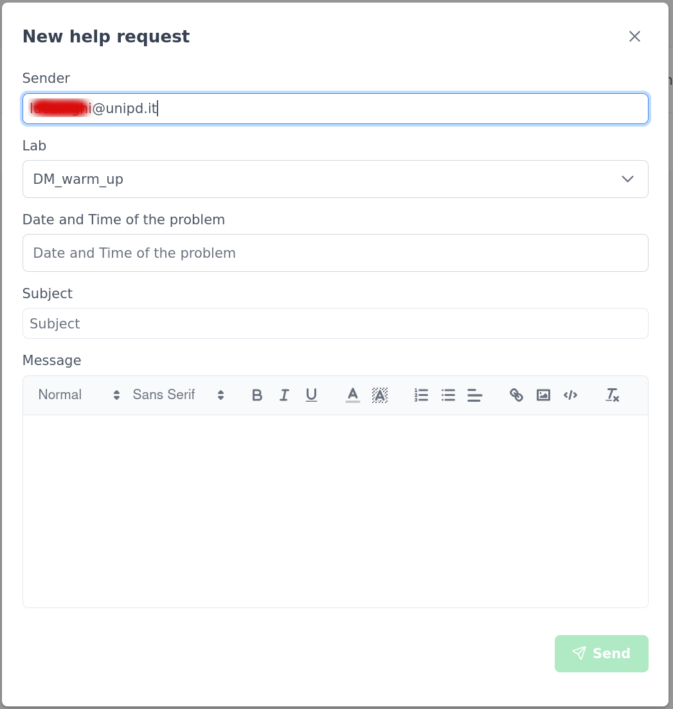Click inside the message body text area
Viewport: 673px width, 709px height.
(x=335, y=511)
